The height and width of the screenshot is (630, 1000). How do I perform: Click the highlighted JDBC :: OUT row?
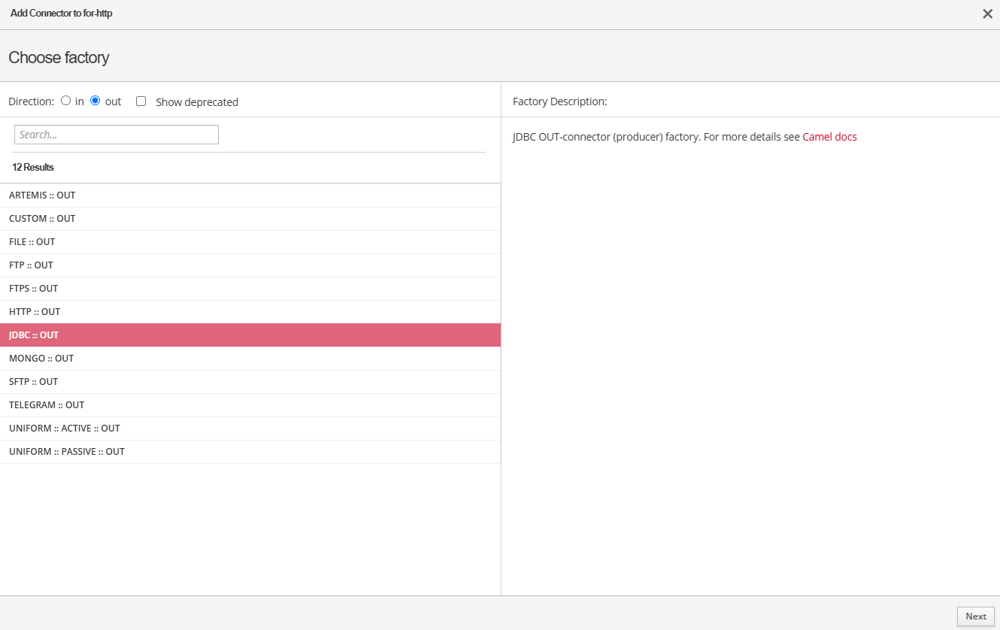coord(34,335)
